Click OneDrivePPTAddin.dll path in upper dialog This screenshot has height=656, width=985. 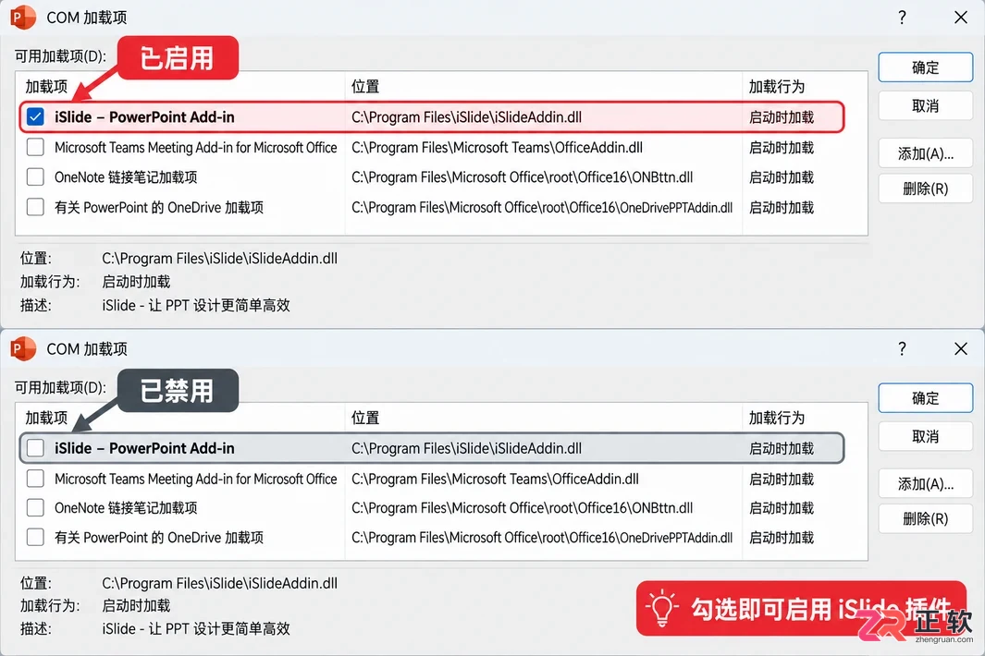542,207
